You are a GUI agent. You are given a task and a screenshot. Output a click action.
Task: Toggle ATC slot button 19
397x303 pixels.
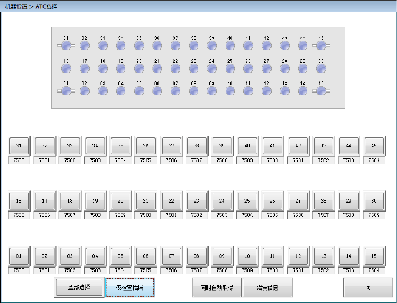click(x=95, y=201)
